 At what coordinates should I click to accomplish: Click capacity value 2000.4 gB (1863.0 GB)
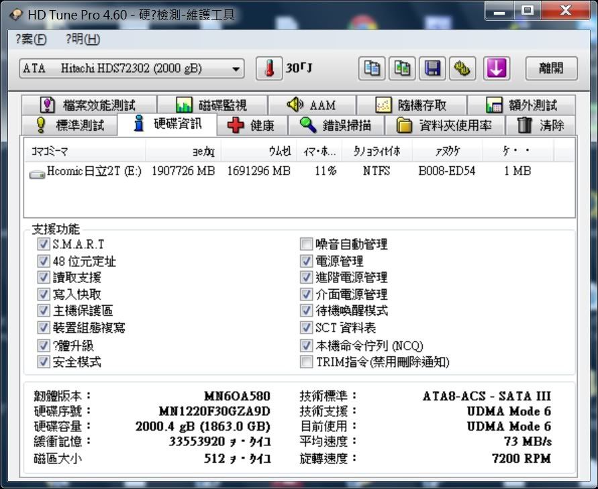tap(203, 426)
